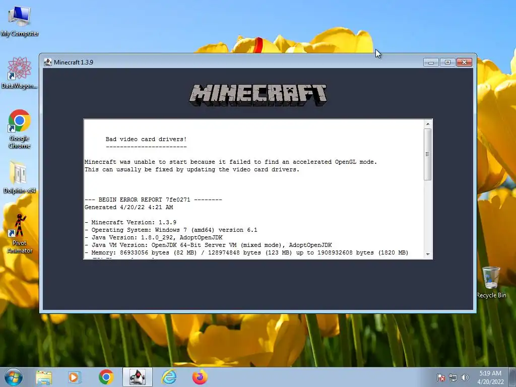Open the volume speaker tray icon

[465, 377]
